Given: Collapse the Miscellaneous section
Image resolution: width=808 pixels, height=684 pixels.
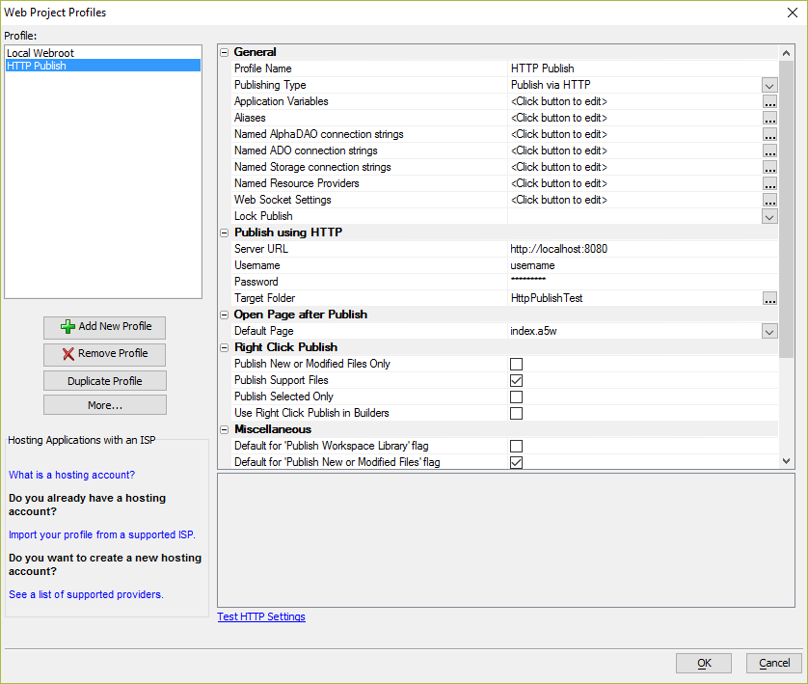Looking at the screenshot, I should point(224,429).
